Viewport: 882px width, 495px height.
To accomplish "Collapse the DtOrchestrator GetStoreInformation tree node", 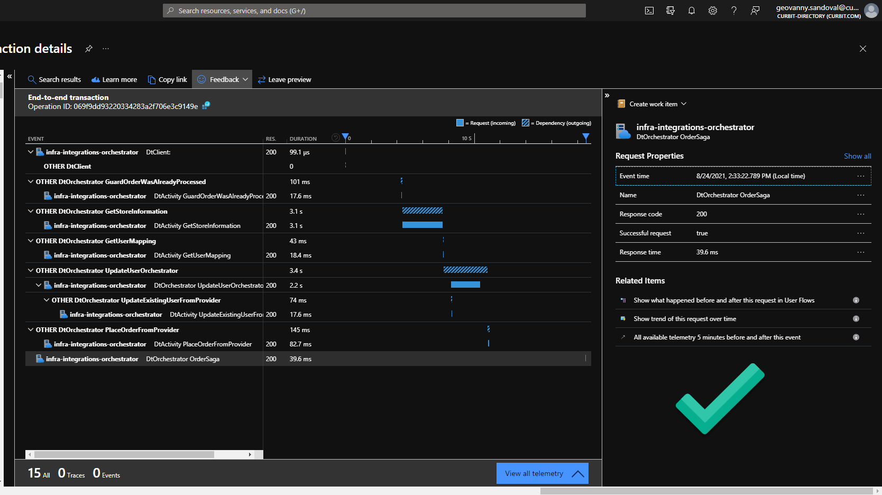I will (x=30, y=211).
